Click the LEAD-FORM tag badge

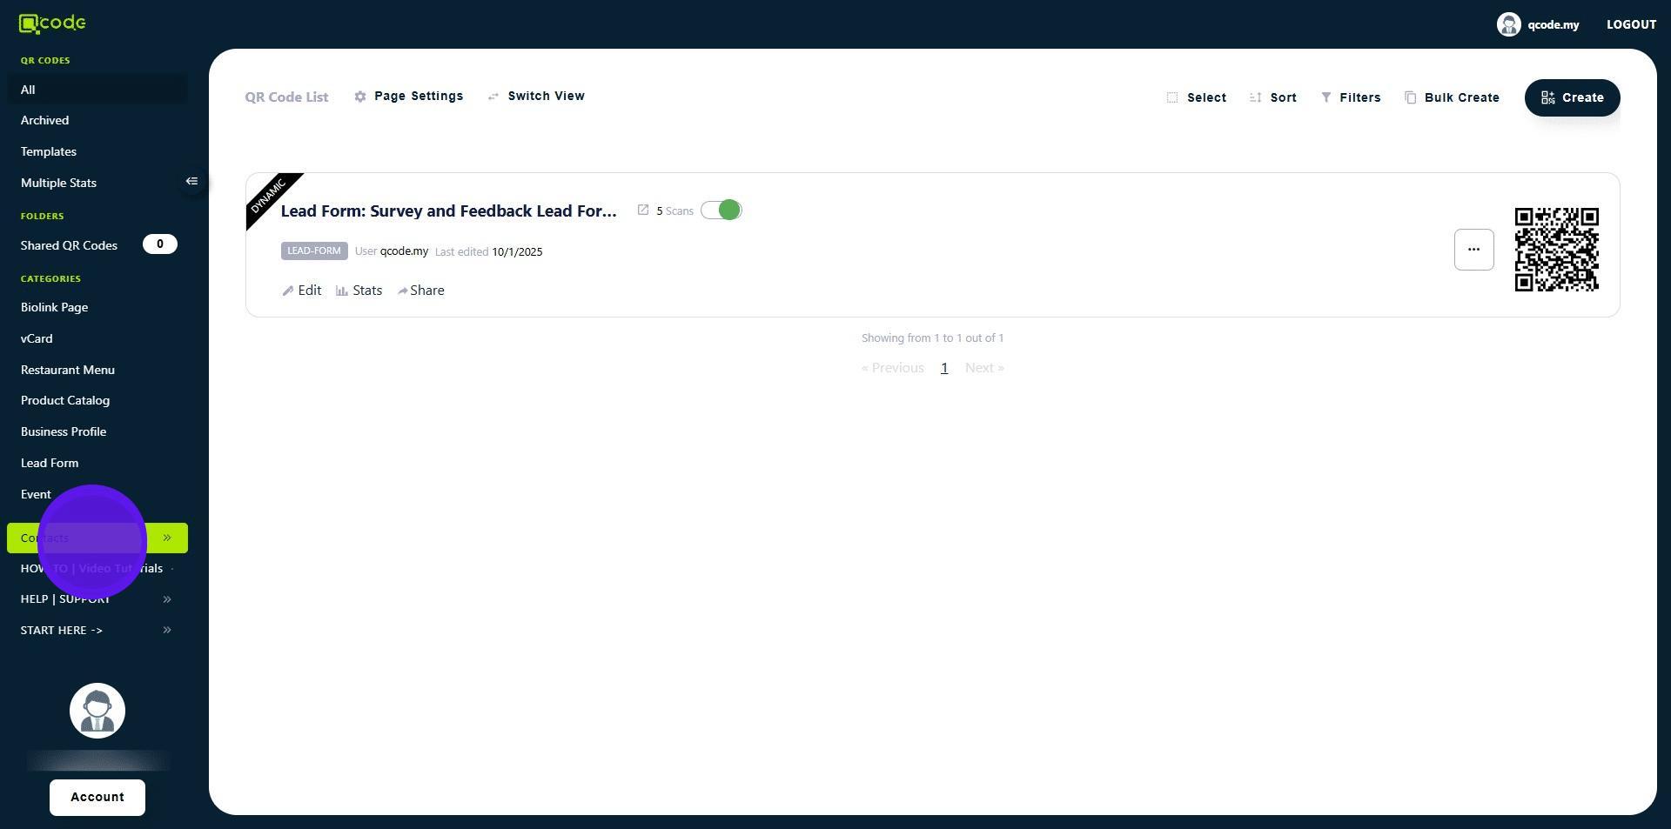pyautogui.click(x=314, y=251)
